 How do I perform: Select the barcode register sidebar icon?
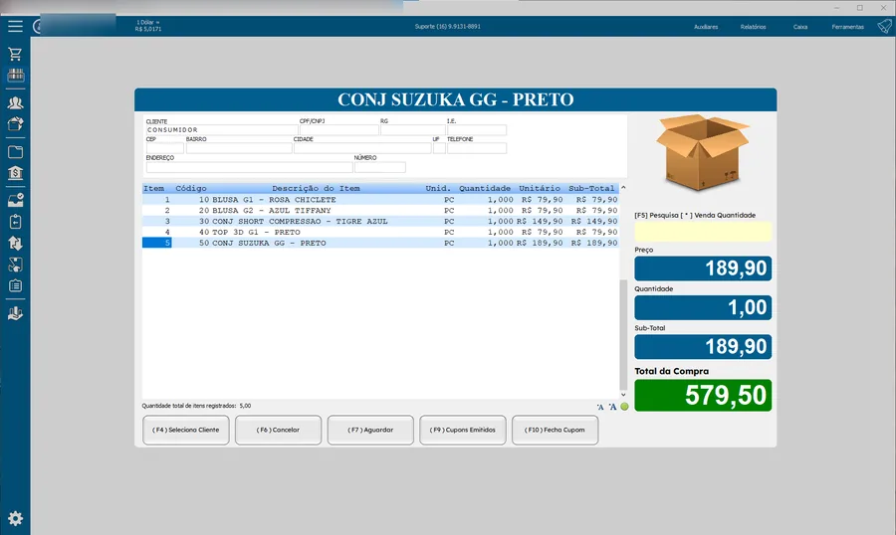point(15,75)
